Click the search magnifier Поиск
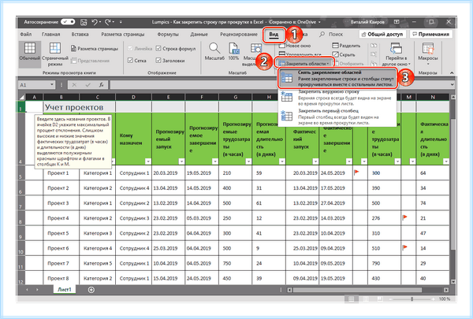The image size is (473, 319). [x=322, y=34]
